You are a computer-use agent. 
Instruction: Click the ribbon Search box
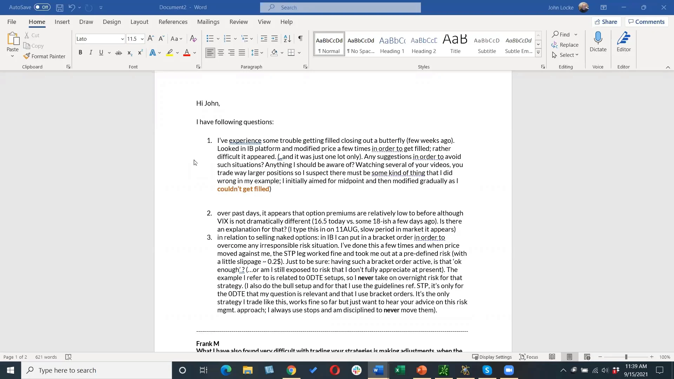(x=340, y=7)
